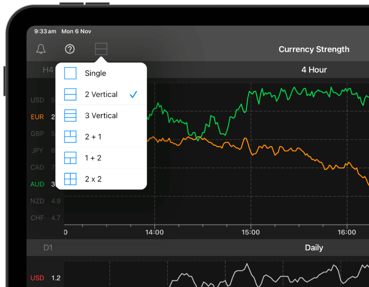Click the 1 + 2 layout icon
This screenshot has height=287, width=369.
(70, 158)
